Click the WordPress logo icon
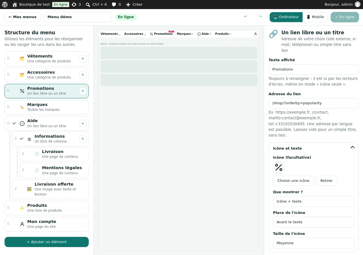Image resolution: width=363 pixels, height=255 pixels. coord(5,5)
